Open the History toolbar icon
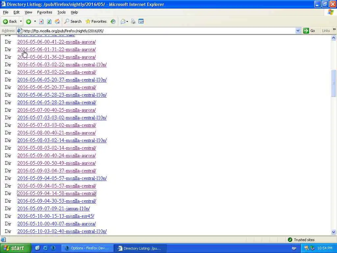This screenshot has height=253, width=337. tap(113, 21)
